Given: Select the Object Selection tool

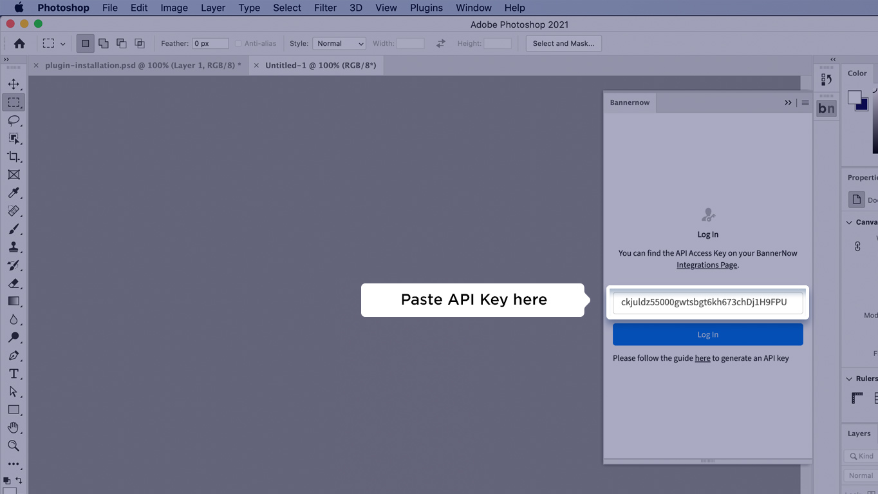Looking at the screenshot, I should 14,138.
